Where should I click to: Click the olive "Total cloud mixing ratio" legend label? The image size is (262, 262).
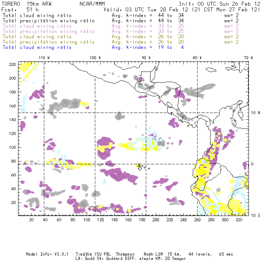(37, 36)
